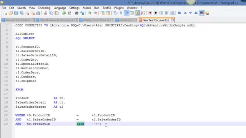246x138 pixels.
Task: Switch to the Manual Pick Sheet.txt tab
Action: tap(17, 20)
